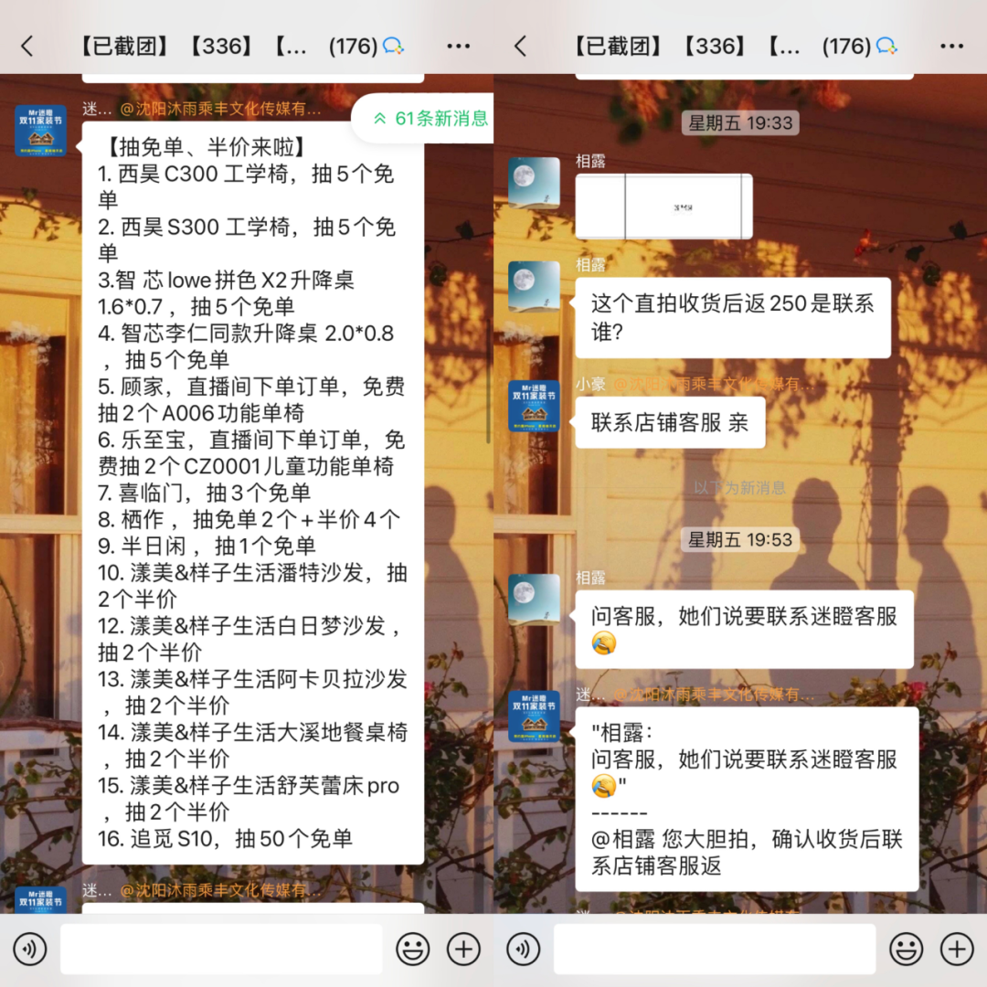Open 小豪 blue avatar
The image size is (987, 987).
click(534, 406)
